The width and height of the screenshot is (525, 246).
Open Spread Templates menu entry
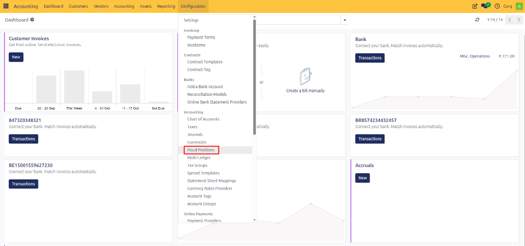203,173
